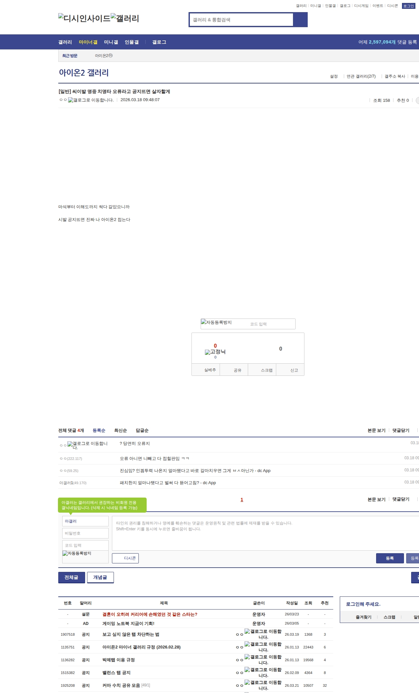The width and height of the screenshot is (419, 693).
Task: Click yesterday's comment count 2,597,094개
Action: click(x=382, y=42)
